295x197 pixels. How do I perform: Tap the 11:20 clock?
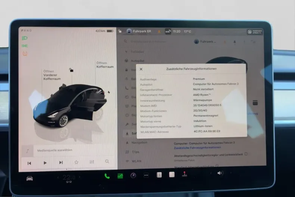(x=177, y=31)
